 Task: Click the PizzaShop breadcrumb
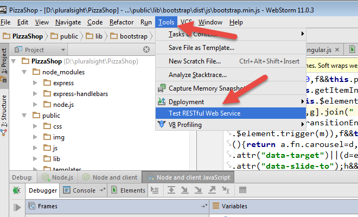23,36
